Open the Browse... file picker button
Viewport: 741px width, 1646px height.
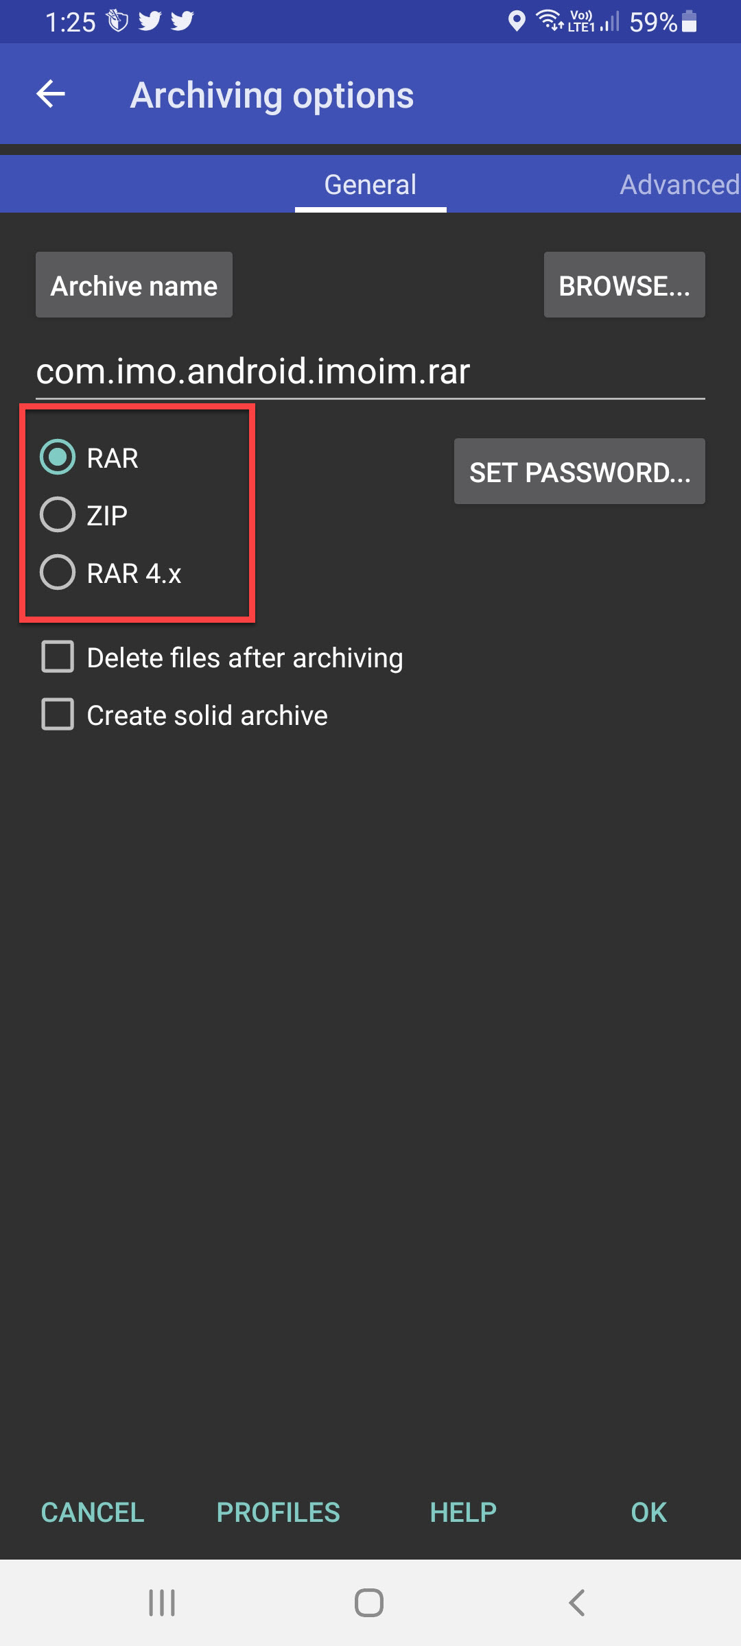[x=624, y=285]
